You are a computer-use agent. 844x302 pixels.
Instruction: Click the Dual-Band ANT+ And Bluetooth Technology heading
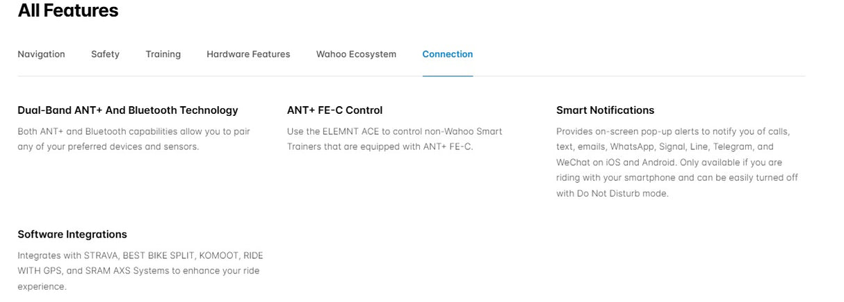127,110
